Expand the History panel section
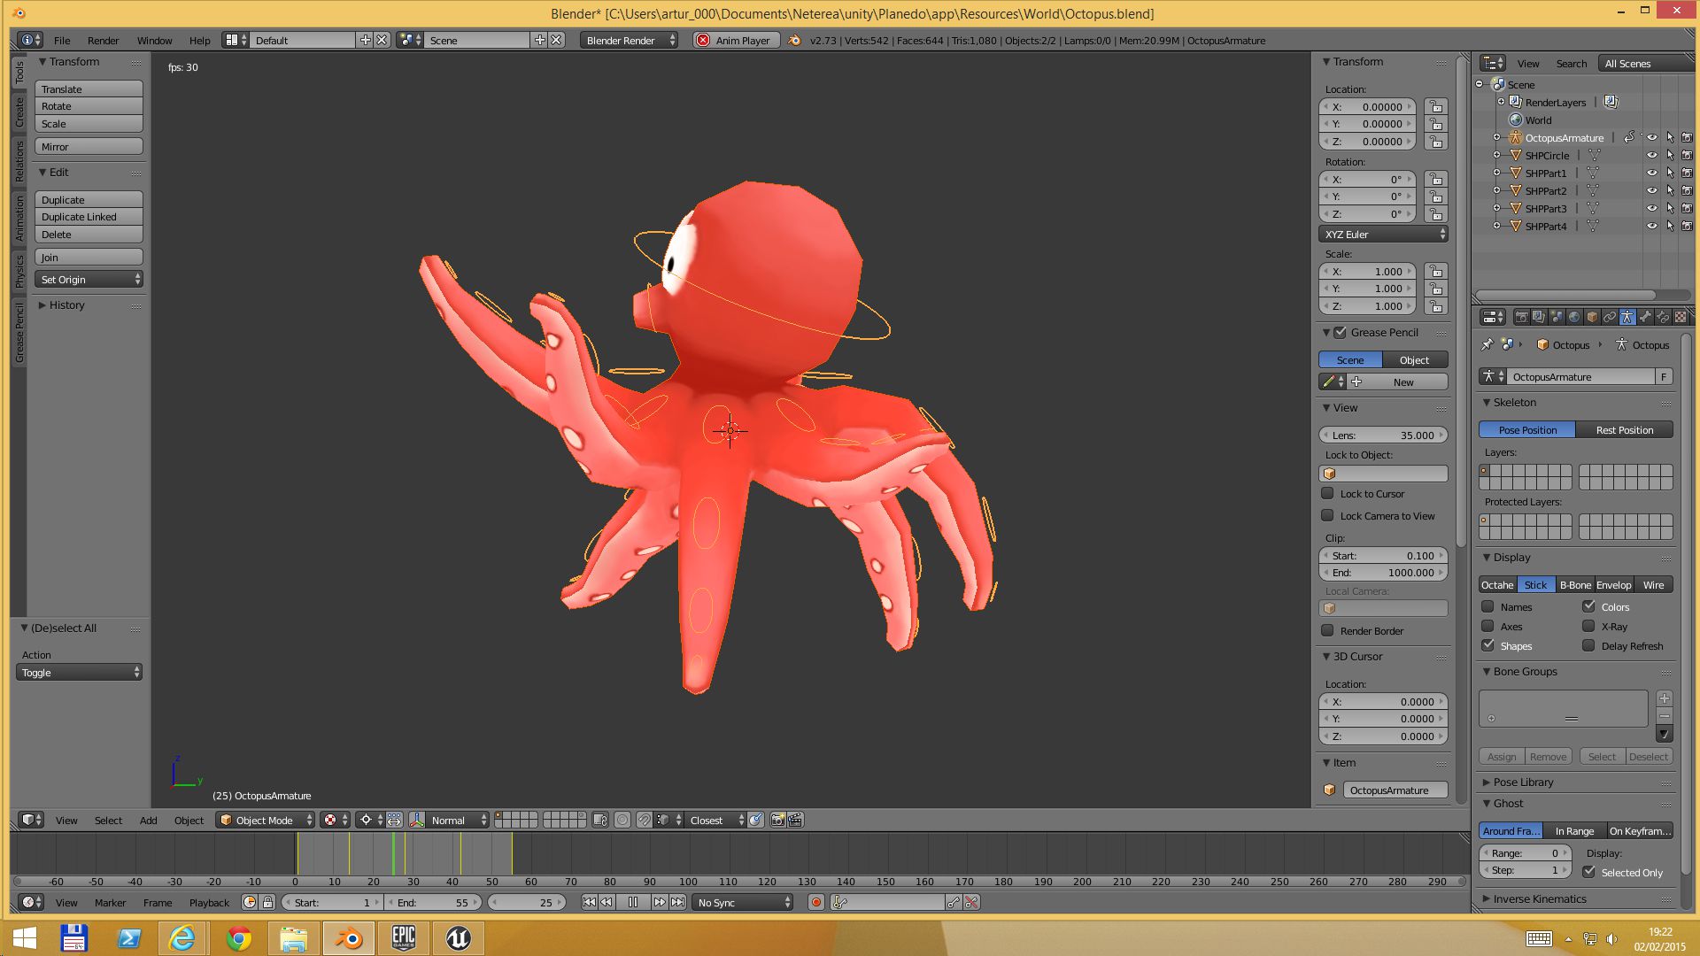This screenshot has width=1700, height=956. coord(43,305)
